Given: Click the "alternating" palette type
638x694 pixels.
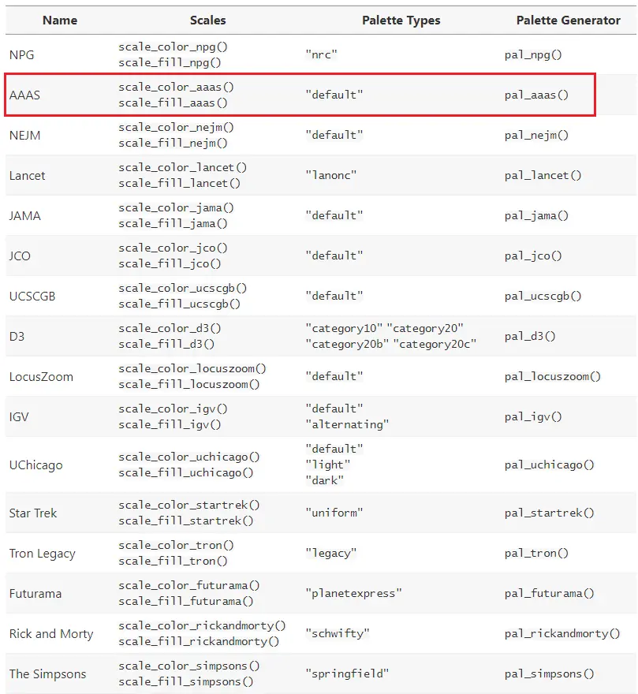Looking at the screenshot, I should [x=347, y=425].
